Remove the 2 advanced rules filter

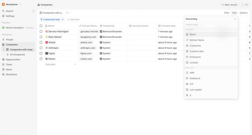(63, 20)
